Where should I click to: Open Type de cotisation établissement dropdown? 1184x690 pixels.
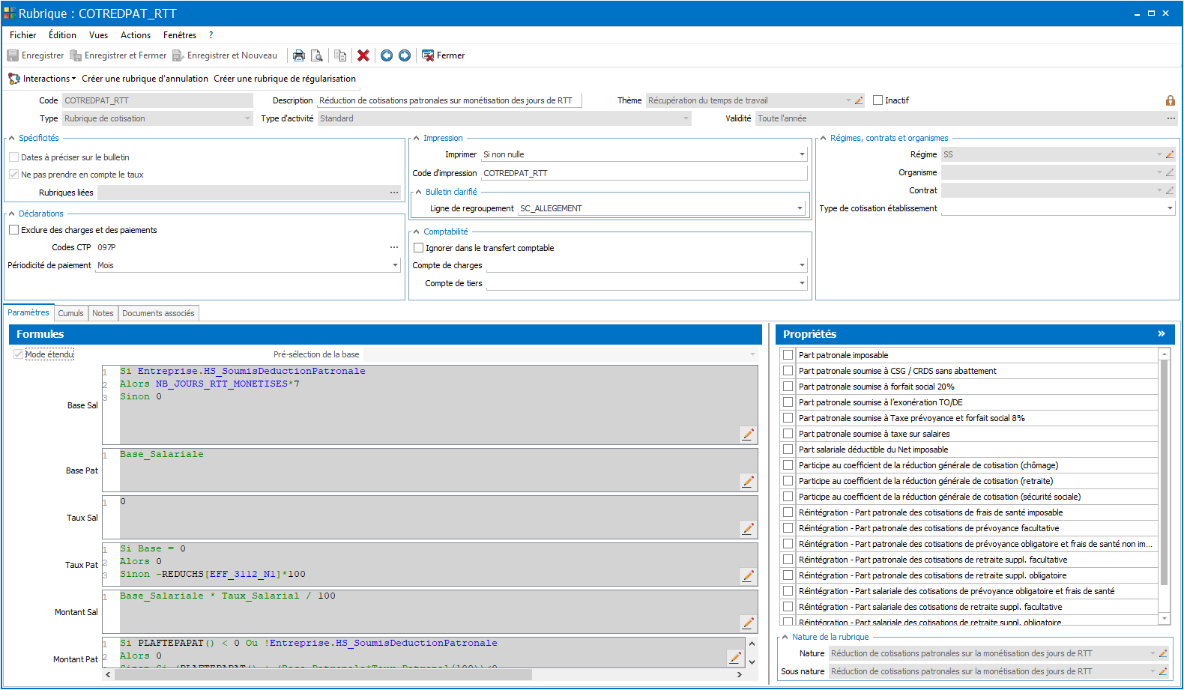(x=1170, y=208)
